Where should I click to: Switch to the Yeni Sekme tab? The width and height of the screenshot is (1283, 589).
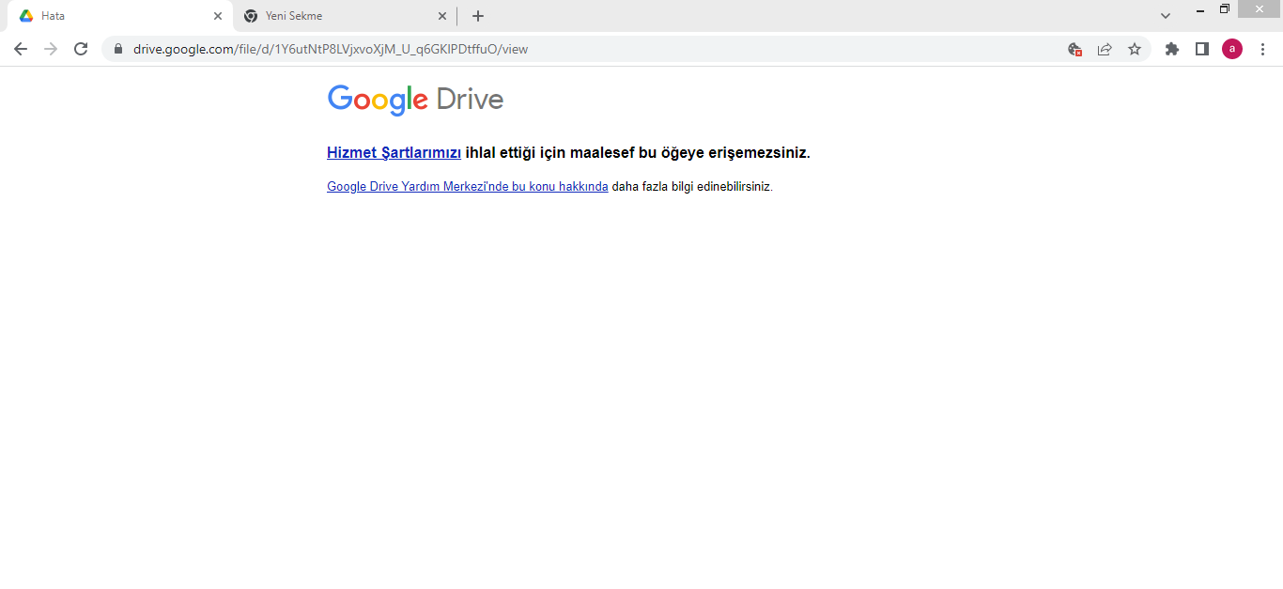(x=345, y=16)
